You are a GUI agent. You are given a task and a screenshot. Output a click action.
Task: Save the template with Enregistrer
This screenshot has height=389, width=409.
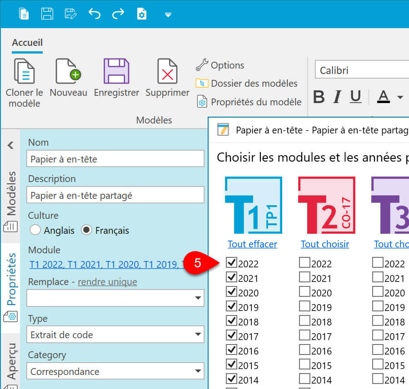(x=116, y=78)
